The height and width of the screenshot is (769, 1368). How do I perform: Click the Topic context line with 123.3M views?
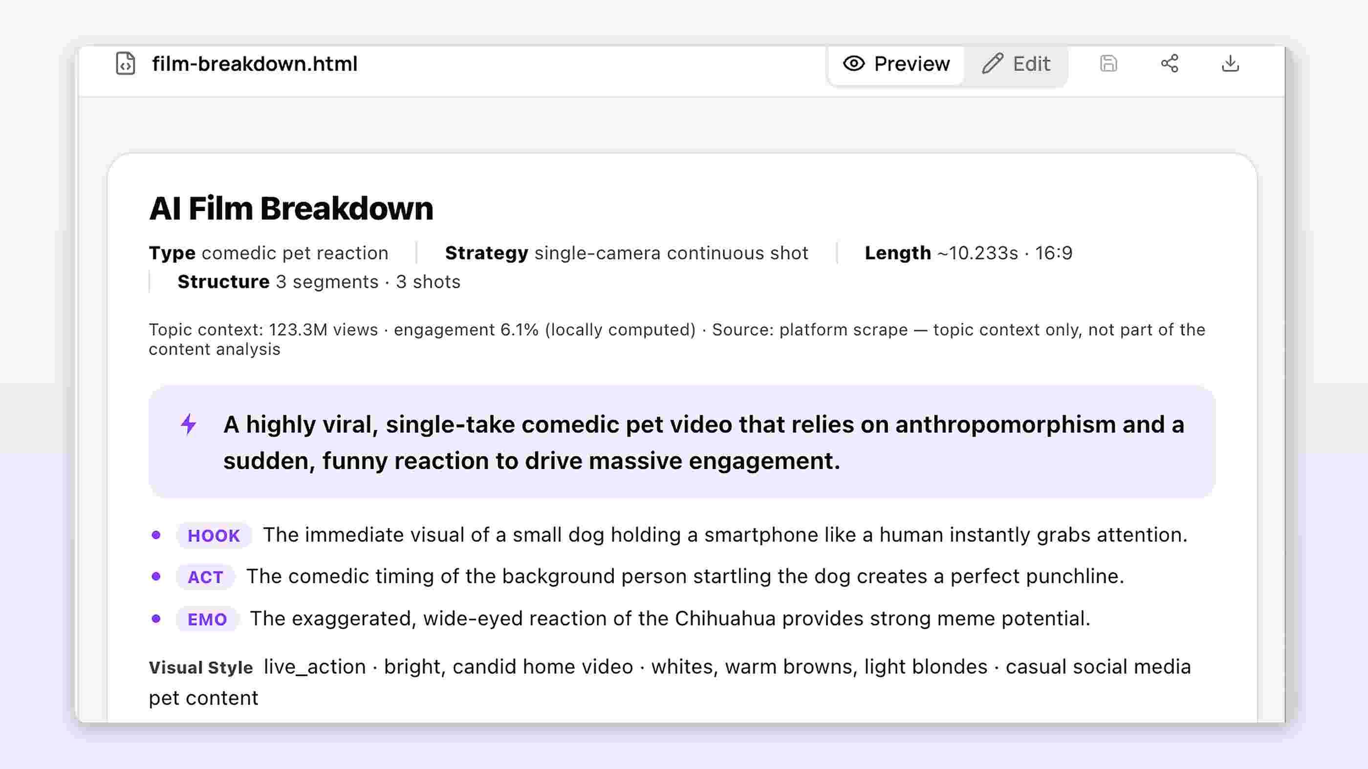pyautogui.click(x=677, y=339)
